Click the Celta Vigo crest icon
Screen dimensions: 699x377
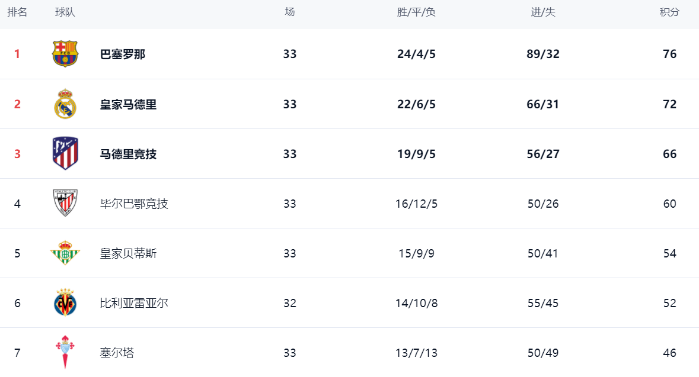point(65,353)
